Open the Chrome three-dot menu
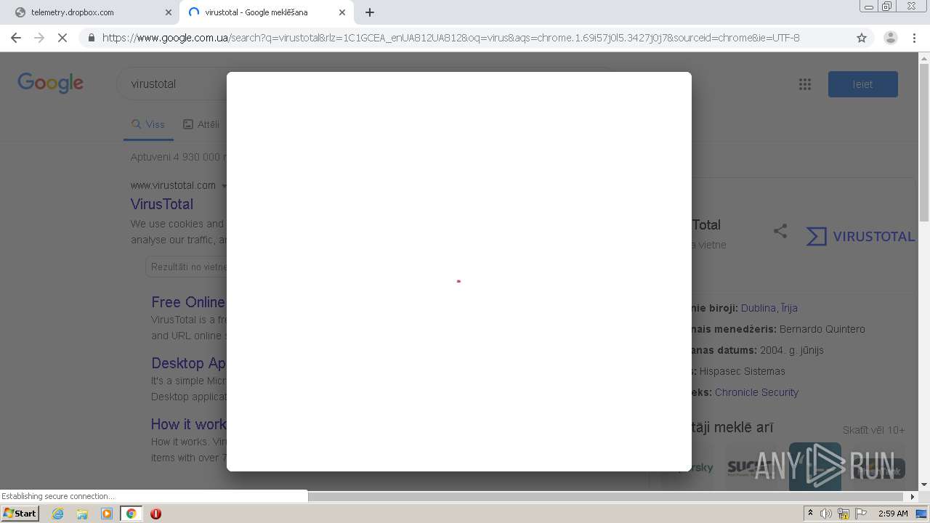The image size is (930, 523). point(914,38)
